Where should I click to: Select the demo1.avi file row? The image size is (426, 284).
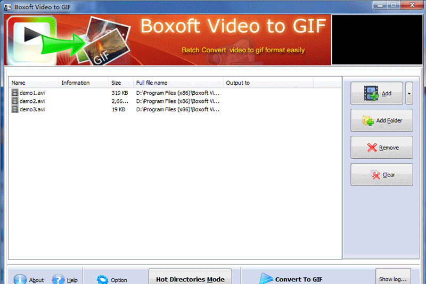click(175, 93)
